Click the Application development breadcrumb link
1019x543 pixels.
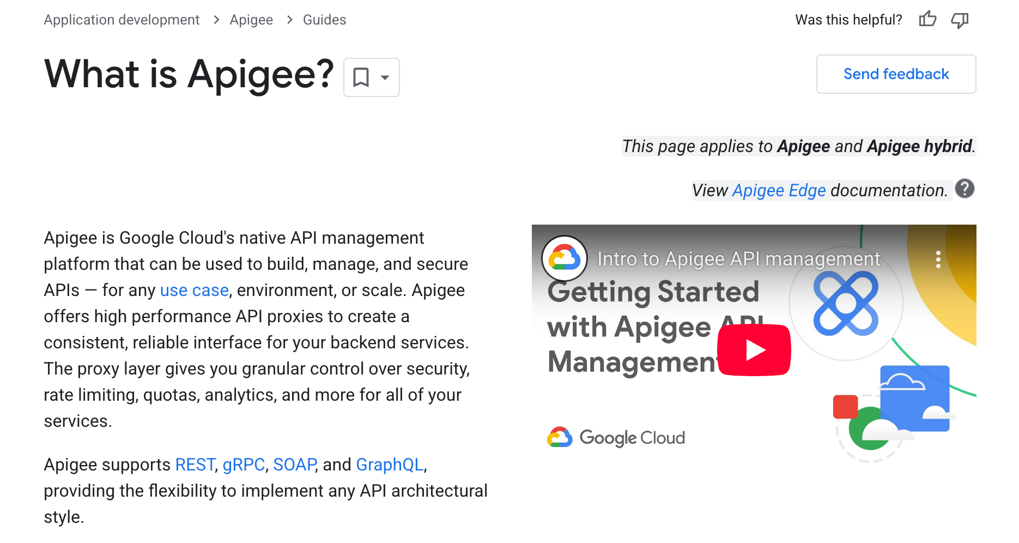122,20
